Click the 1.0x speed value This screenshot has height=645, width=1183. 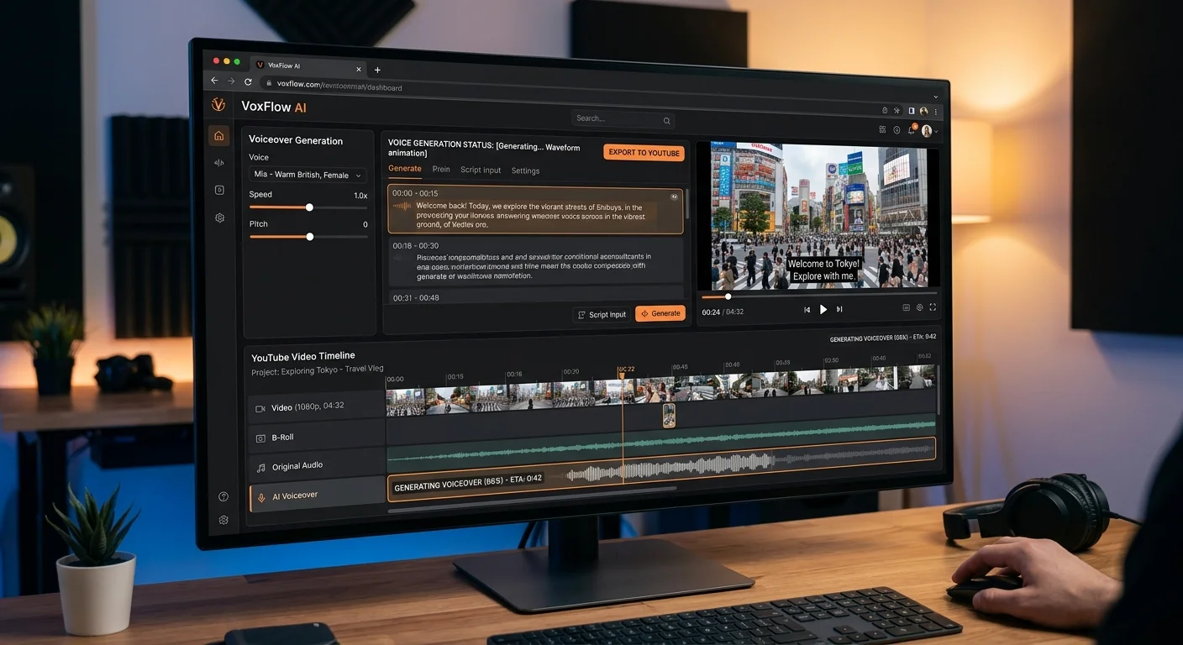[x=360, y=196]
